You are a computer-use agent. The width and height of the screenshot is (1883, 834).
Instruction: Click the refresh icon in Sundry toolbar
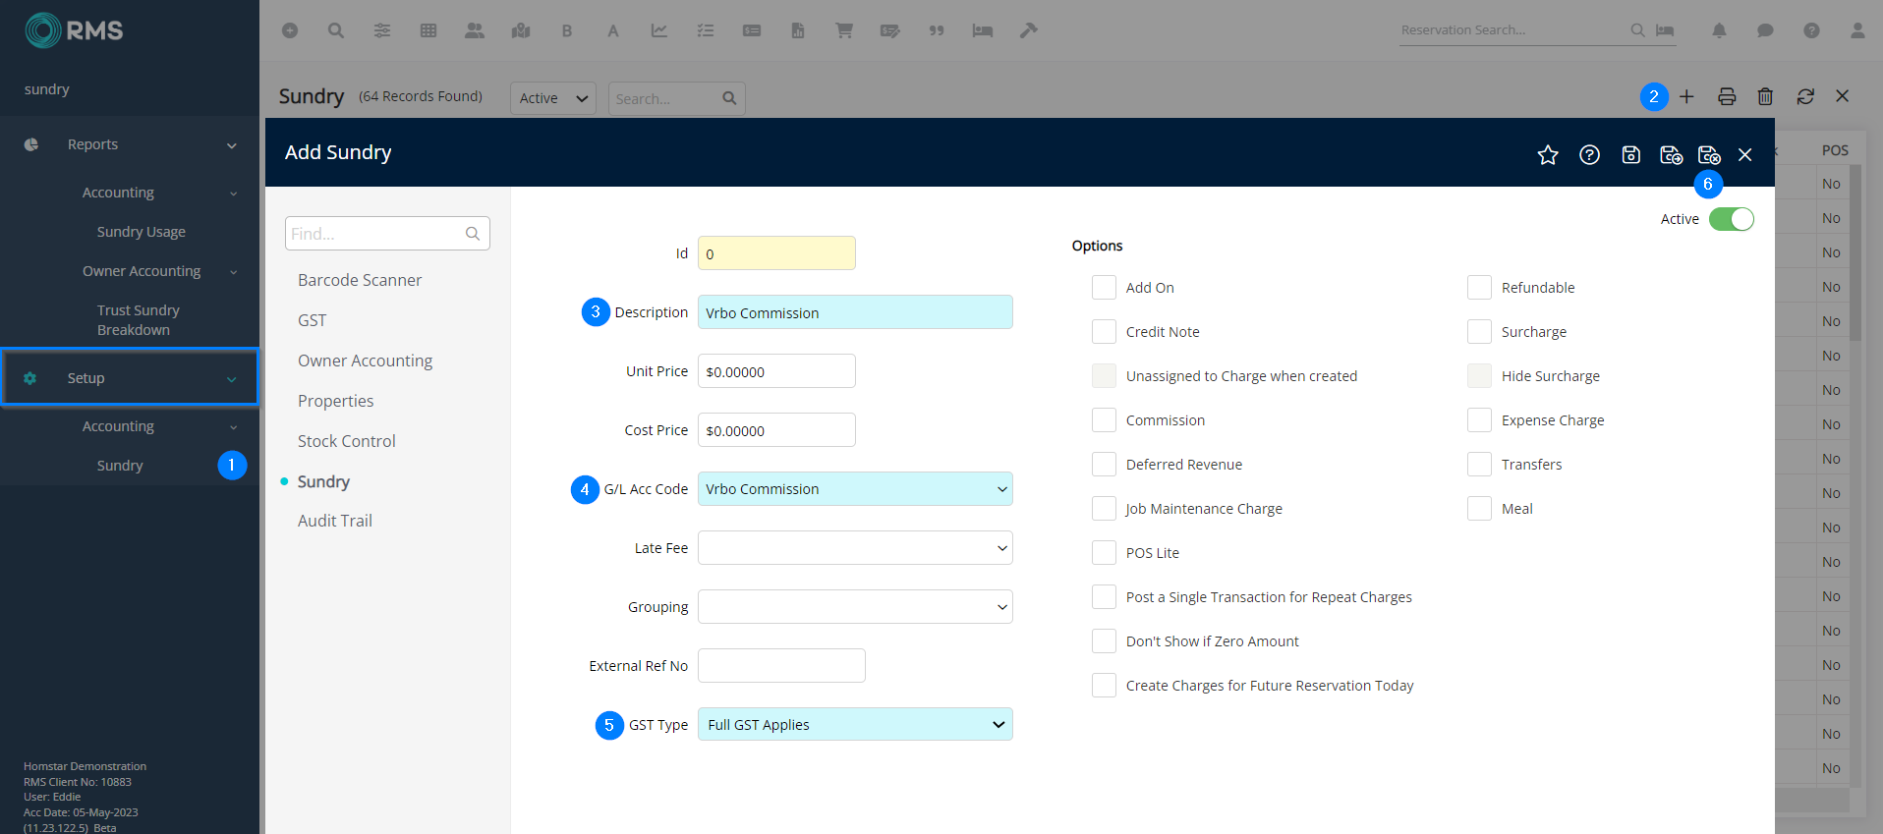(x=1805, y=96)
